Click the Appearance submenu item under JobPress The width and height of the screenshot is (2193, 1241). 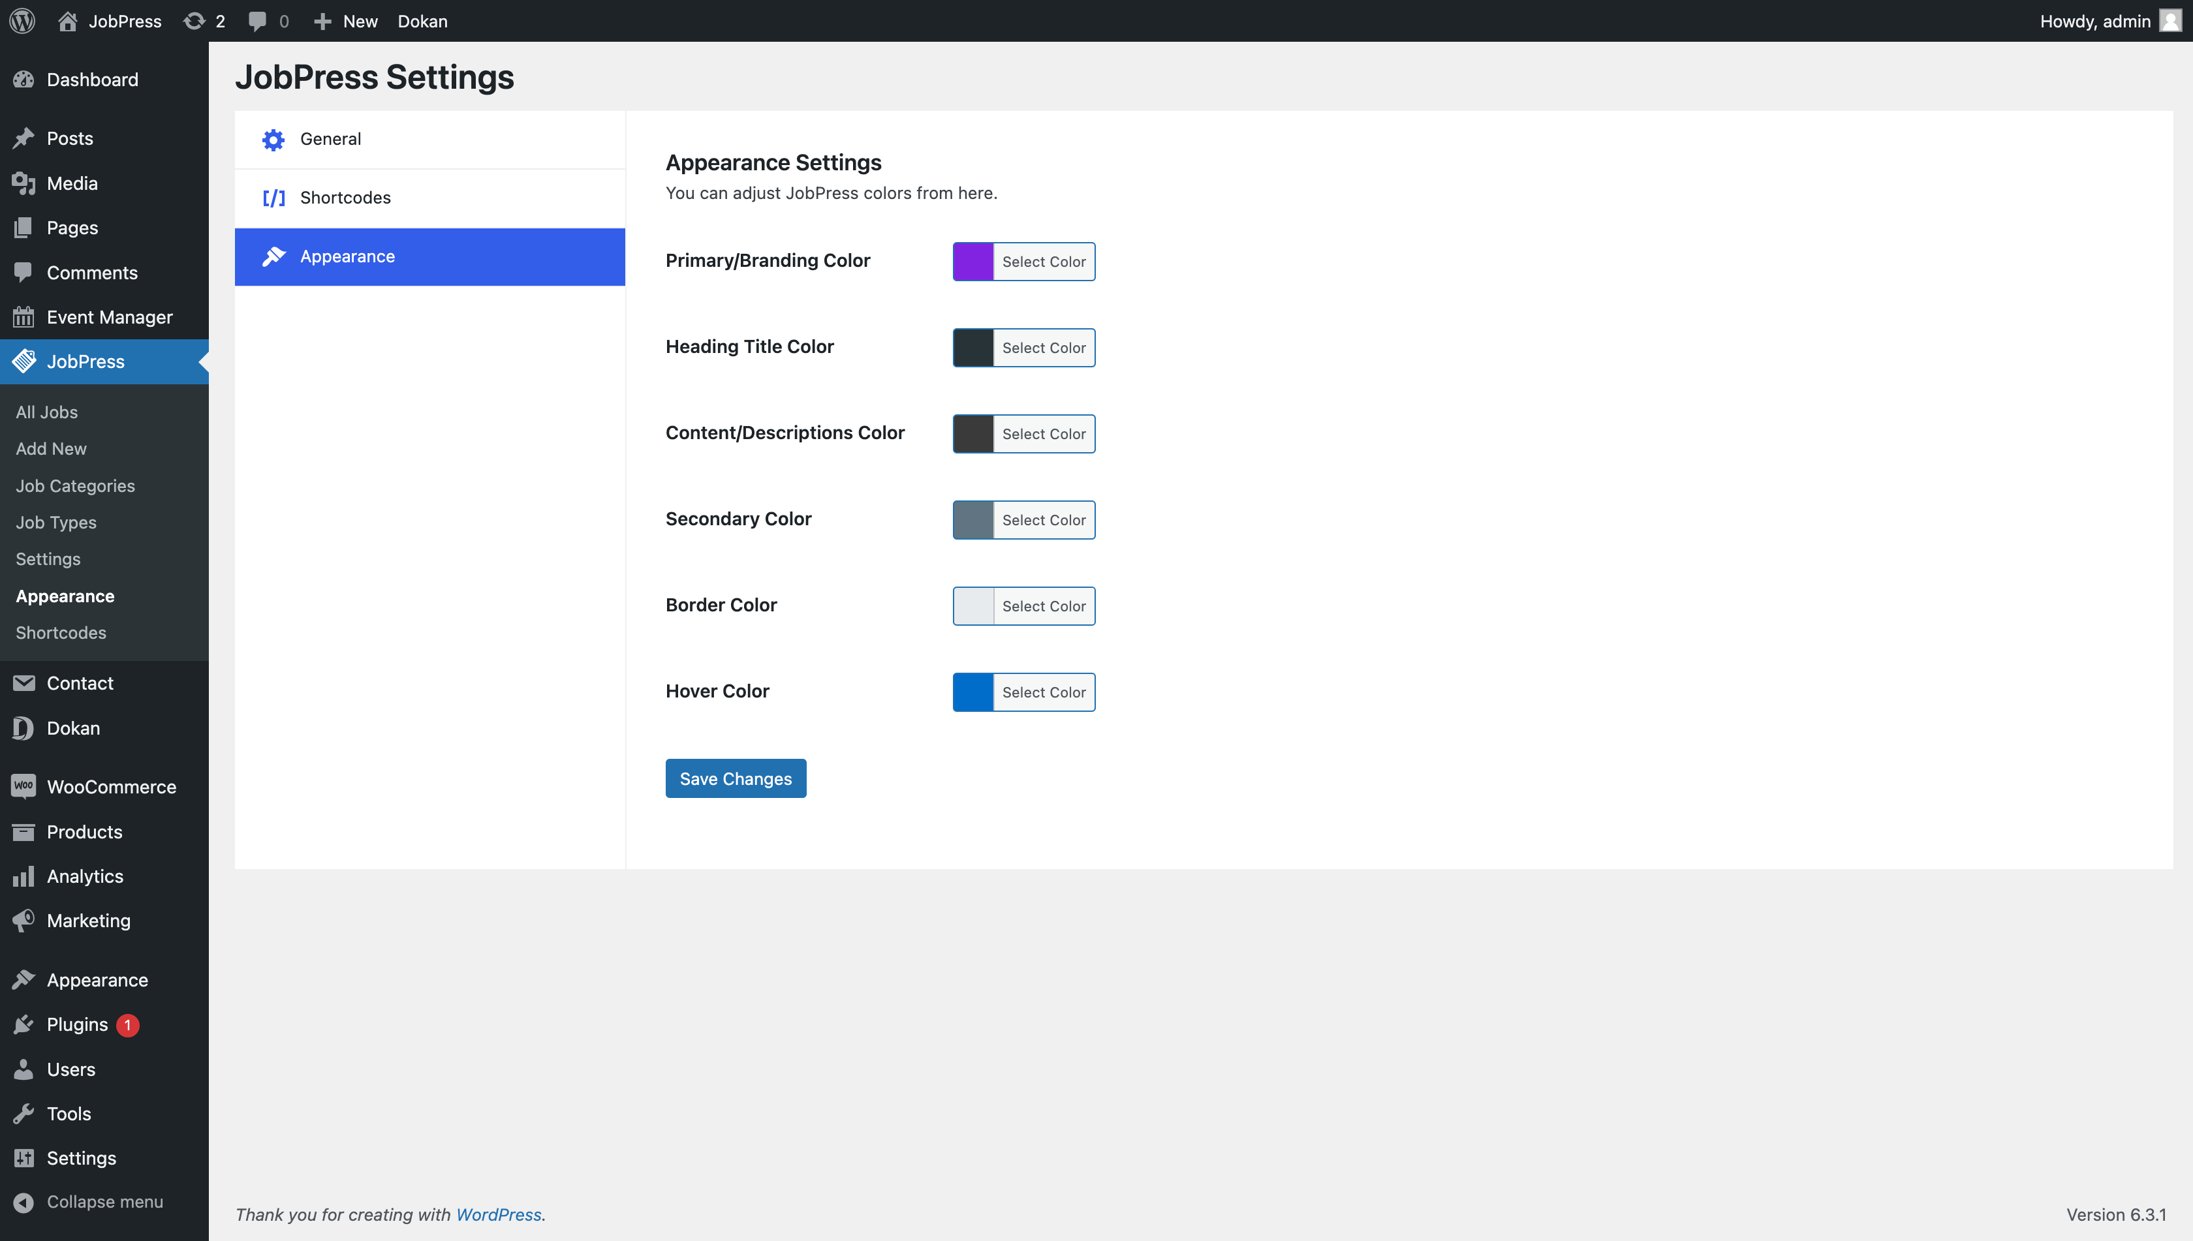tap(65, 596)
